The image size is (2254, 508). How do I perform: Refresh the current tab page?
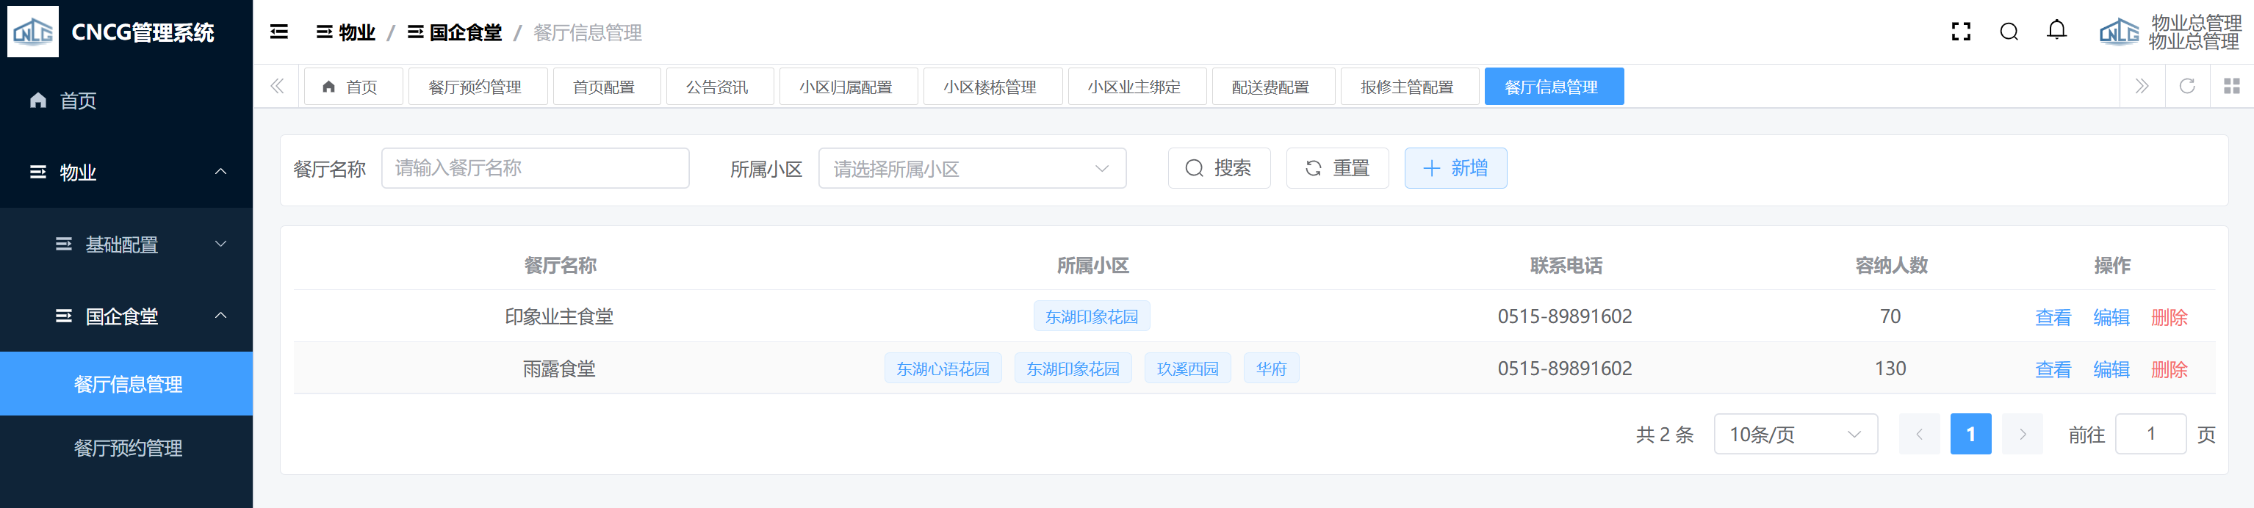coord(2186,86)
